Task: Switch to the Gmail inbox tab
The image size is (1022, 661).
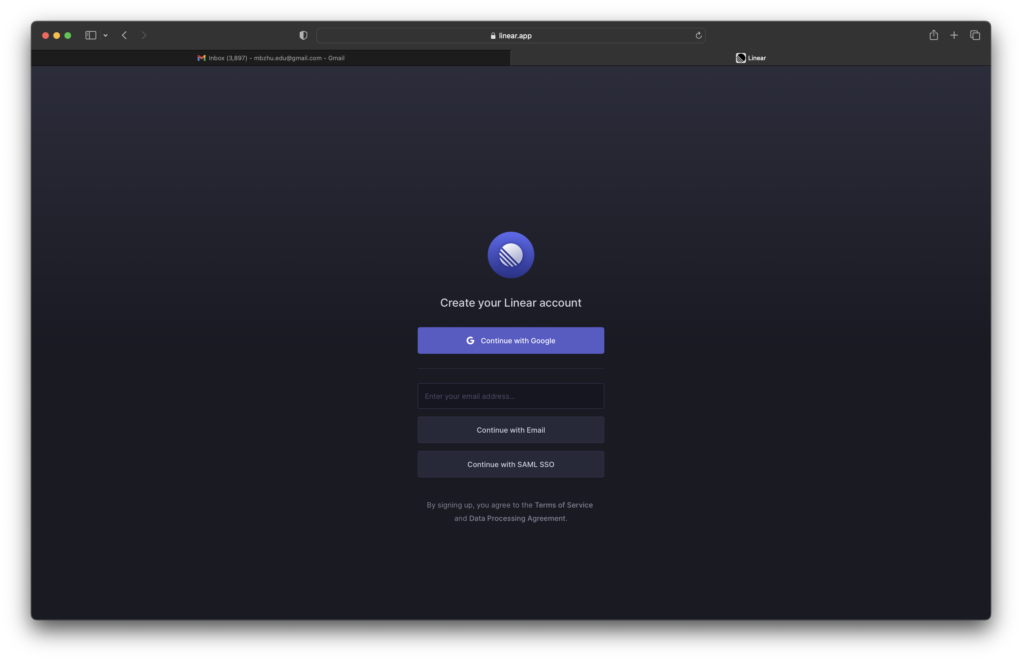Action: pos(270,58)
